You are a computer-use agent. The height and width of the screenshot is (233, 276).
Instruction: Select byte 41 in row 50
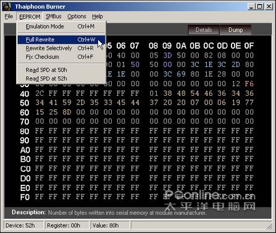tap(53, 103)
